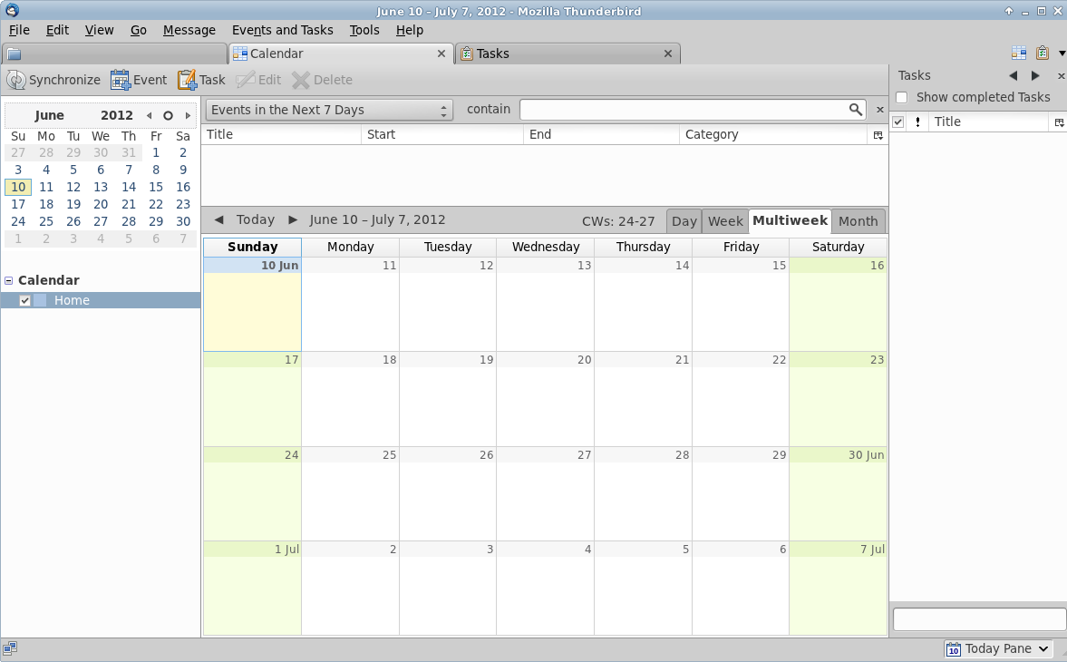The width and height of the screenshot is (1067, 662).
Task: Close the event search pane
Action: [880, 110]
